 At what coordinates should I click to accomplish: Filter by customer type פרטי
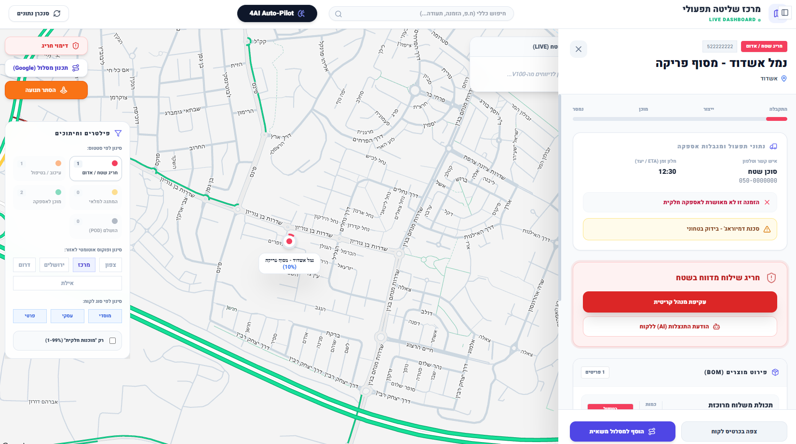(x=30, y=316)
